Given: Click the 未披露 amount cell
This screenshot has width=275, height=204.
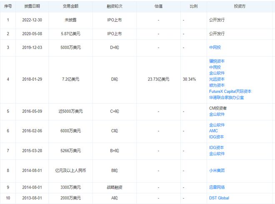Looking at the screenshot, I should tap(71, 20).
